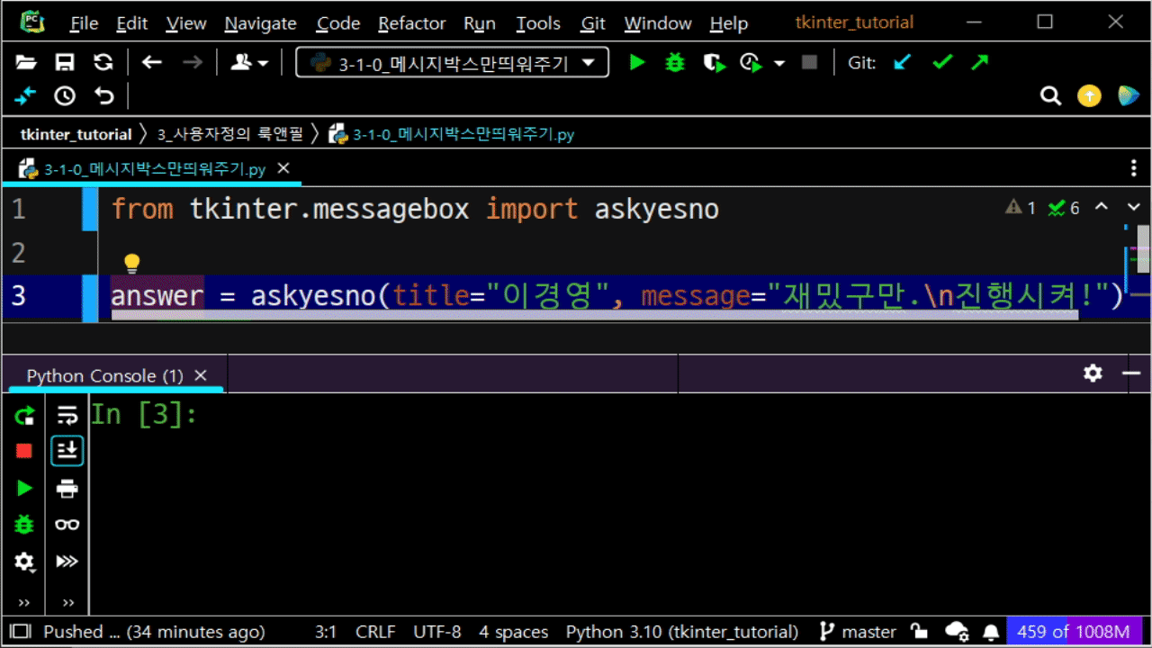1152x648 pixels.
Task: Toggle soft-wrap in console
Action: tap(67, 415)
